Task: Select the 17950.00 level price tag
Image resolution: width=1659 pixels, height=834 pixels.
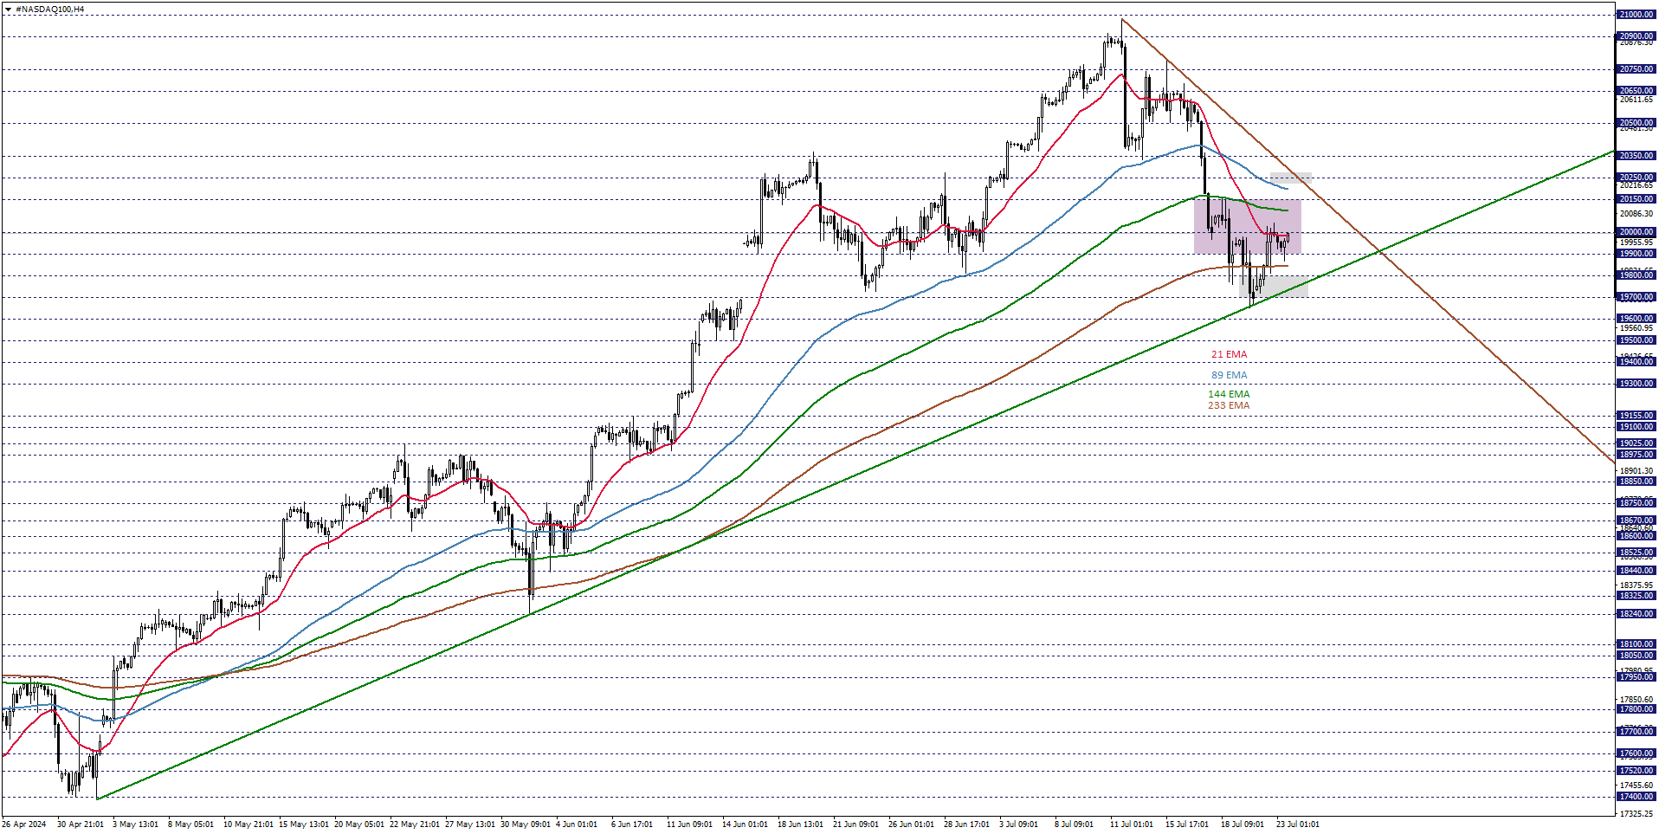Action: [x=1636, y=677]
